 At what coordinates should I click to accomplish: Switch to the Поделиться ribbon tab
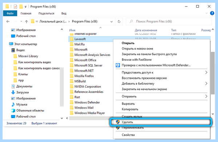pyautogui.click(x=46, y=13)
